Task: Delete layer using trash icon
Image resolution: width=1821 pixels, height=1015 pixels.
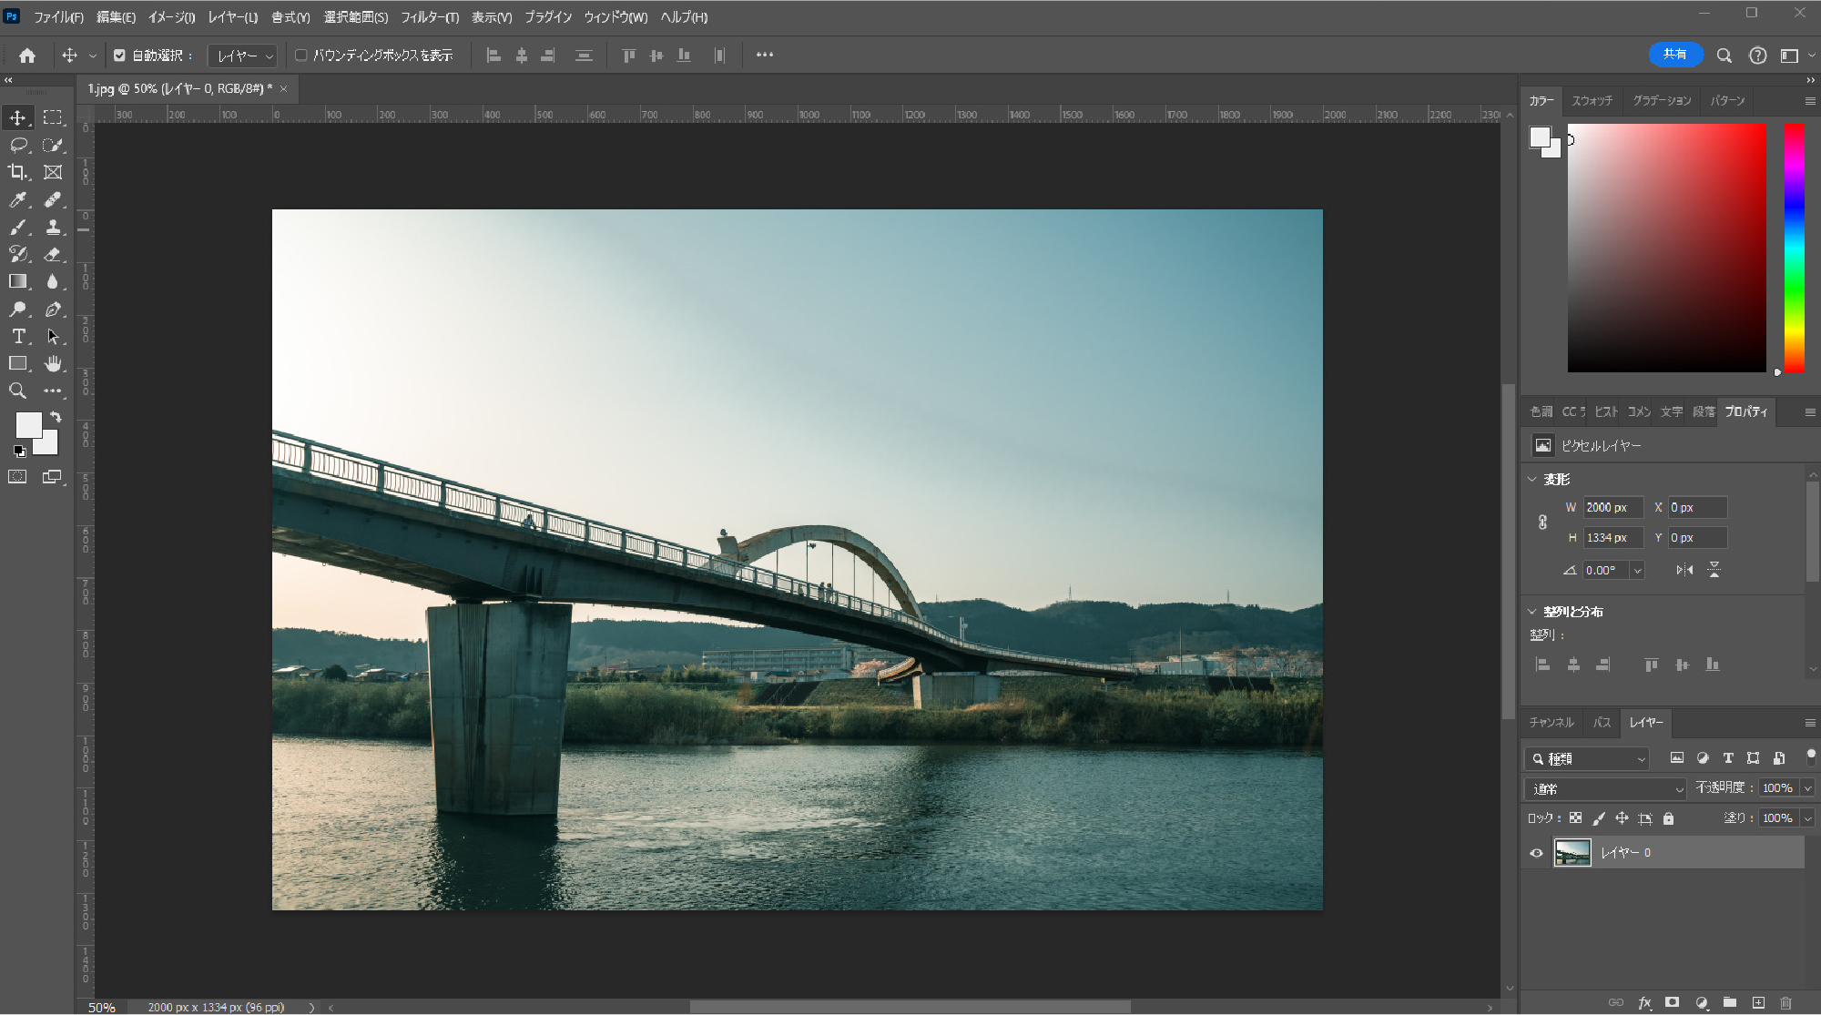Action: point(1786,1002)
